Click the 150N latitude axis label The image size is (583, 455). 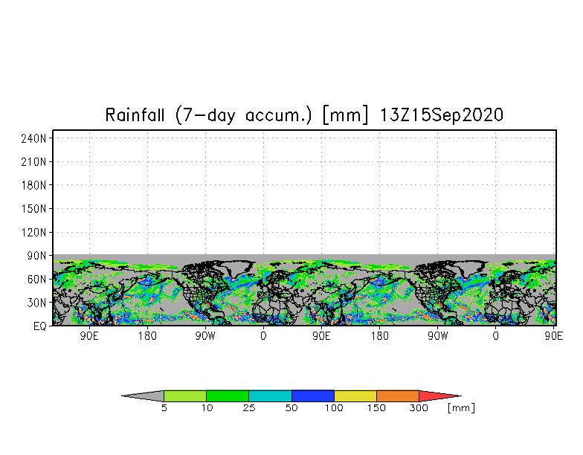33,209
